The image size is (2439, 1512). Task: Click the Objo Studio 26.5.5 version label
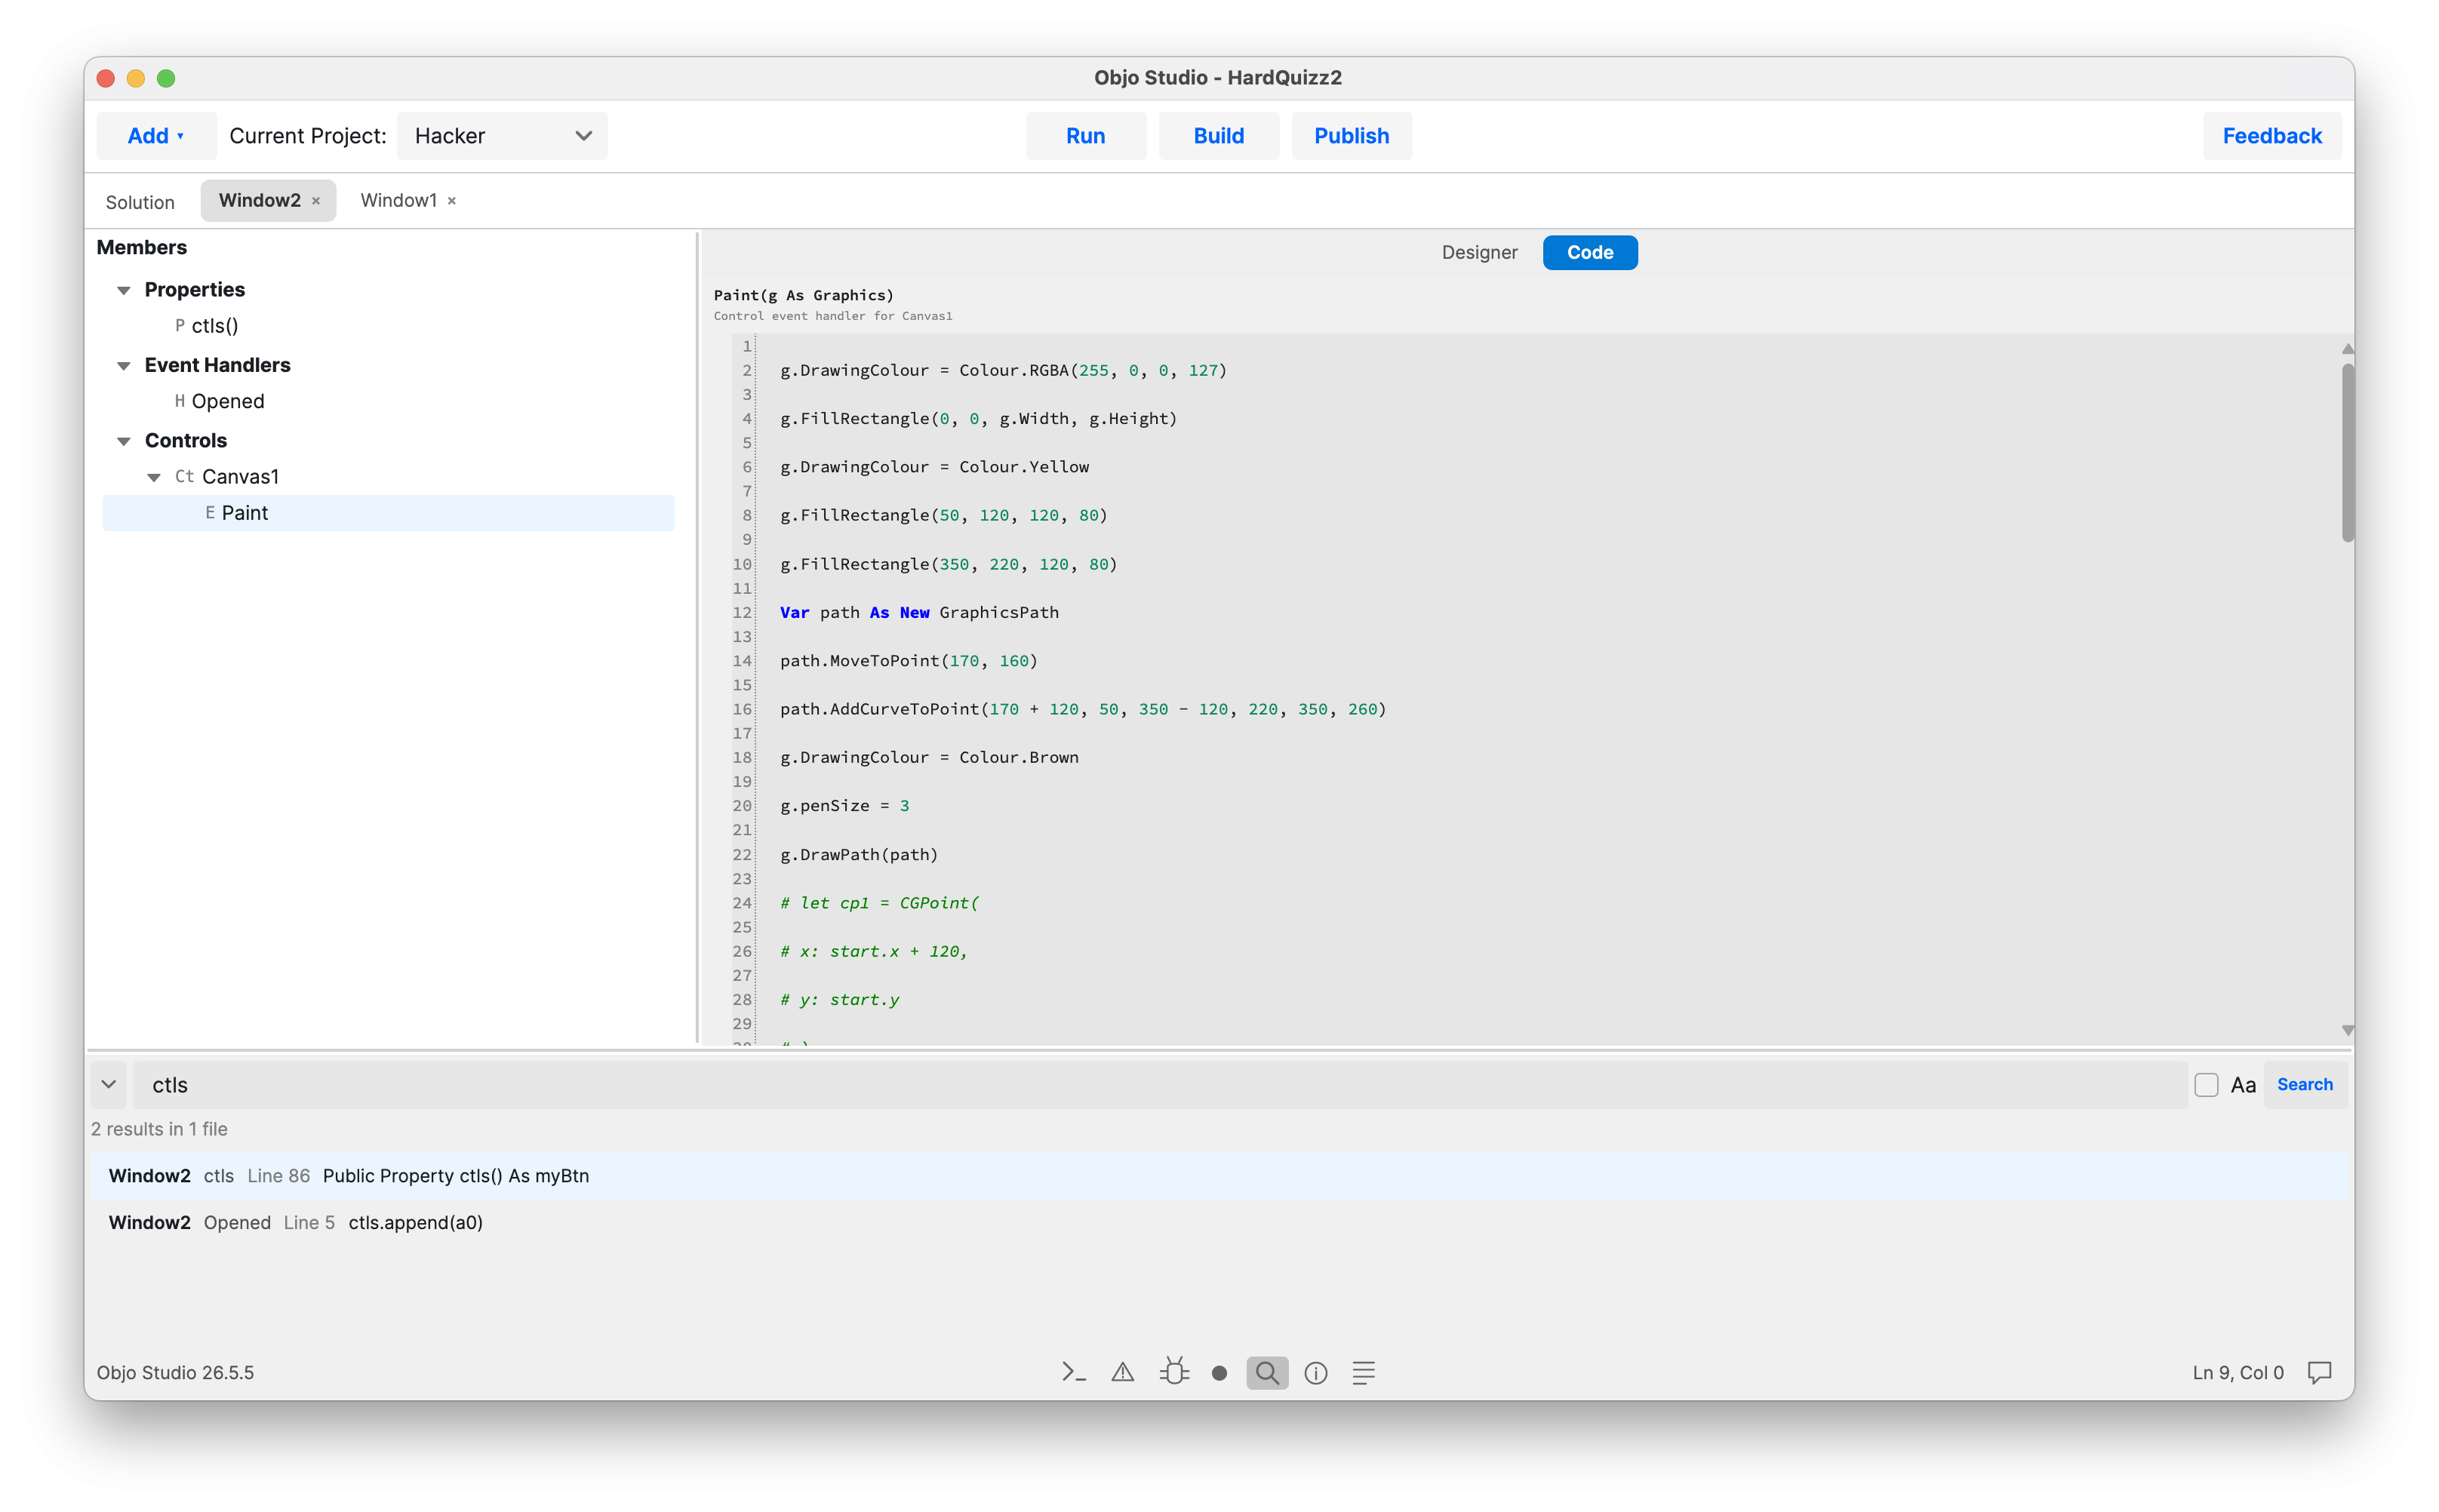click(x=175, y=1373)
